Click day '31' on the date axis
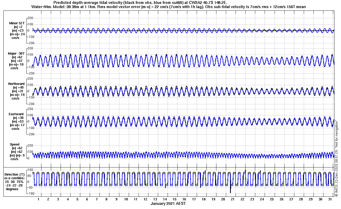The image size is (341, 209). coord(330,199)
